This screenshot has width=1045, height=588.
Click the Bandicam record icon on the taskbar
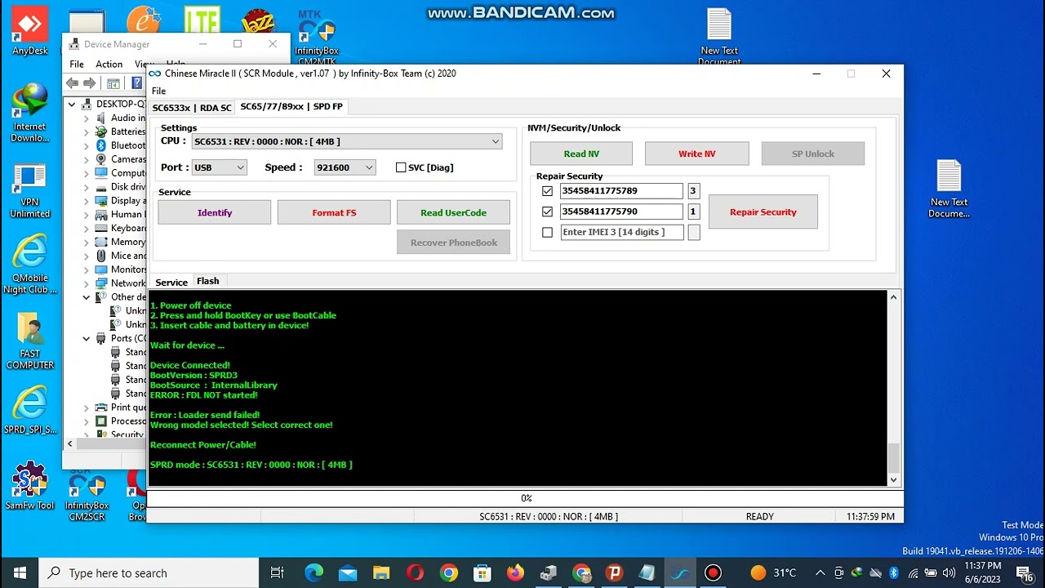point(713,572)
